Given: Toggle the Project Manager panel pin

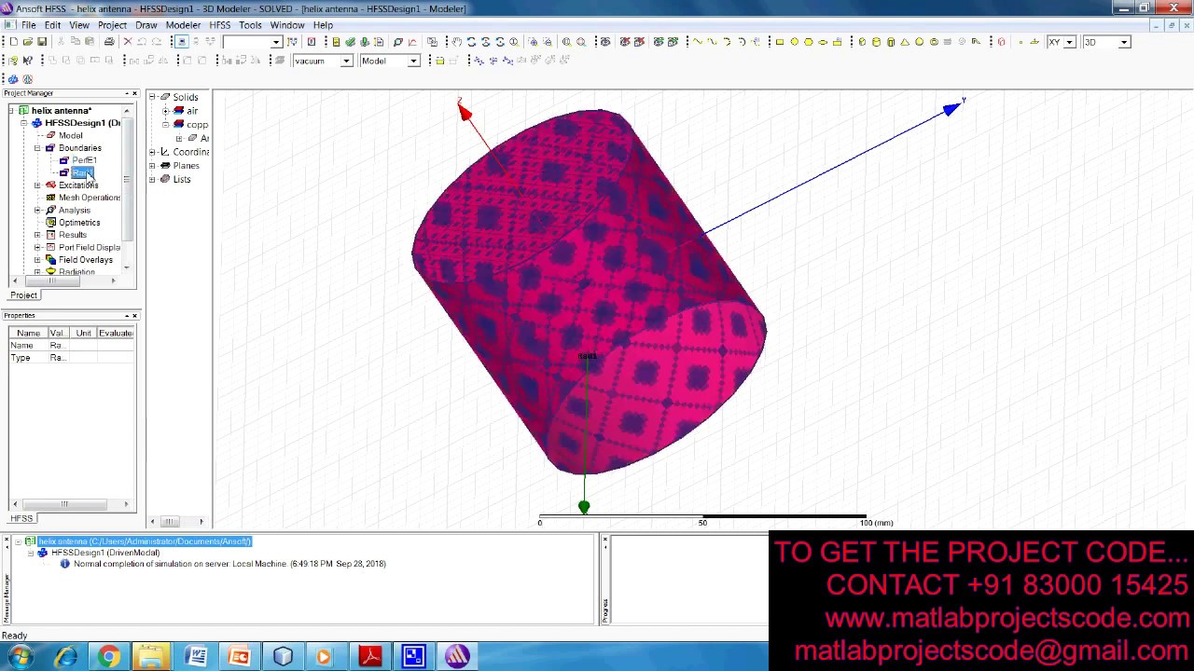Looking at the screenshot, I should 126,93.
